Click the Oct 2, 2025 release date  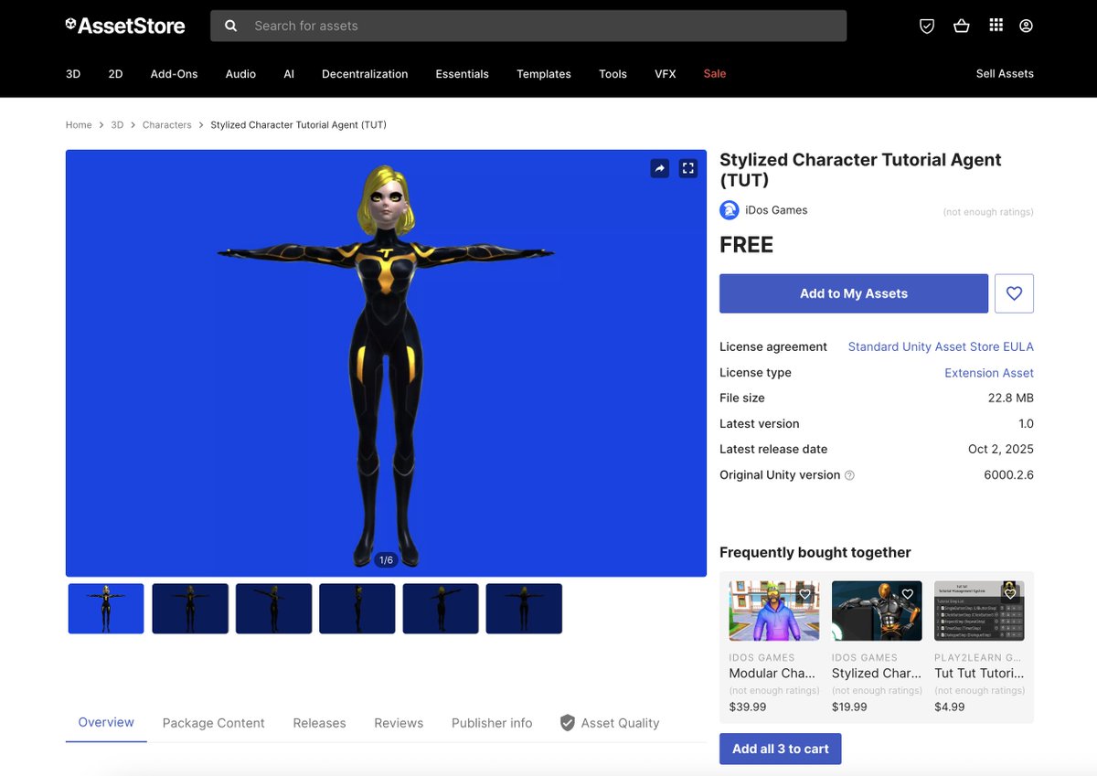coord(1001,450)
